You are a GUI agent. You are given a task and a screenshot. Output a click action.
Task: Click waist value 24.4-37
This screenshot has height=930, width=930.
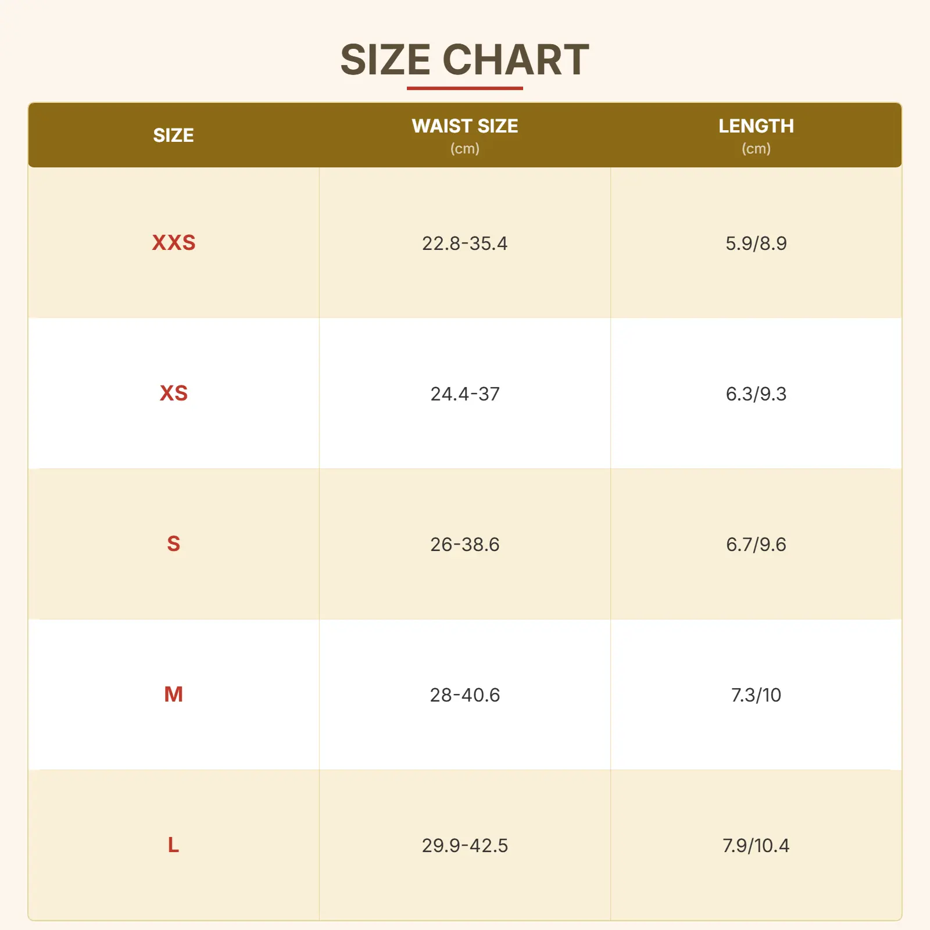tap(464, 394)
